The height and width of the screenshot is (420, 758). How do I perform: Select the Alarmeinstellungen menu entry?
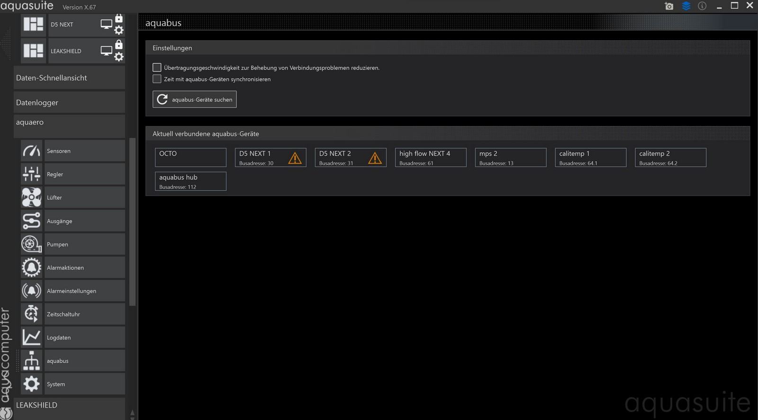[85, 291]
